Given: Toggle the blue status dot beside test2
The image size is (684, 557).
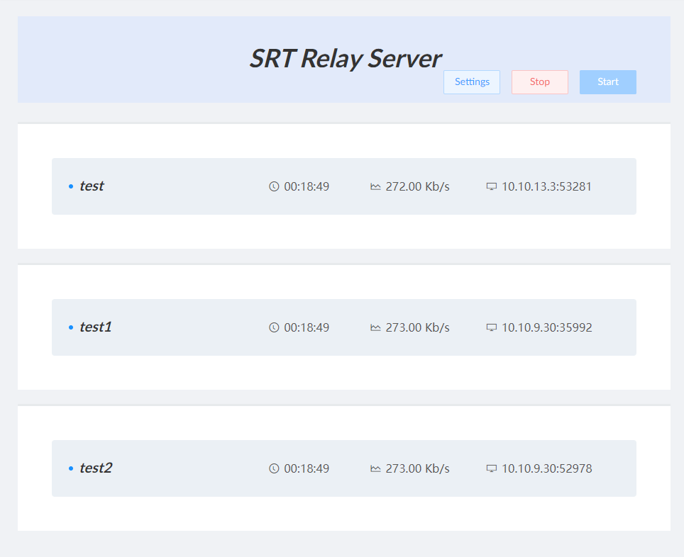Looking at the screenshot, I should [70, 468].
